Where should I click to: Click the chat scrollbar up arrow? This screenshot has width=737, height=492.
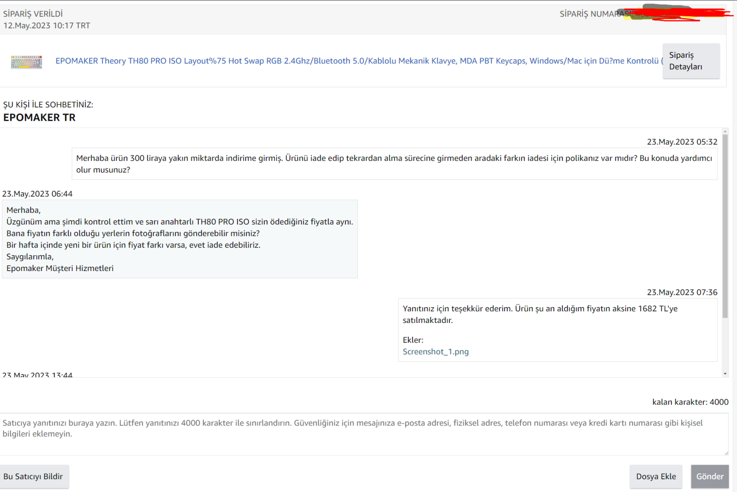pyautogui.click(x=725, y=132)
